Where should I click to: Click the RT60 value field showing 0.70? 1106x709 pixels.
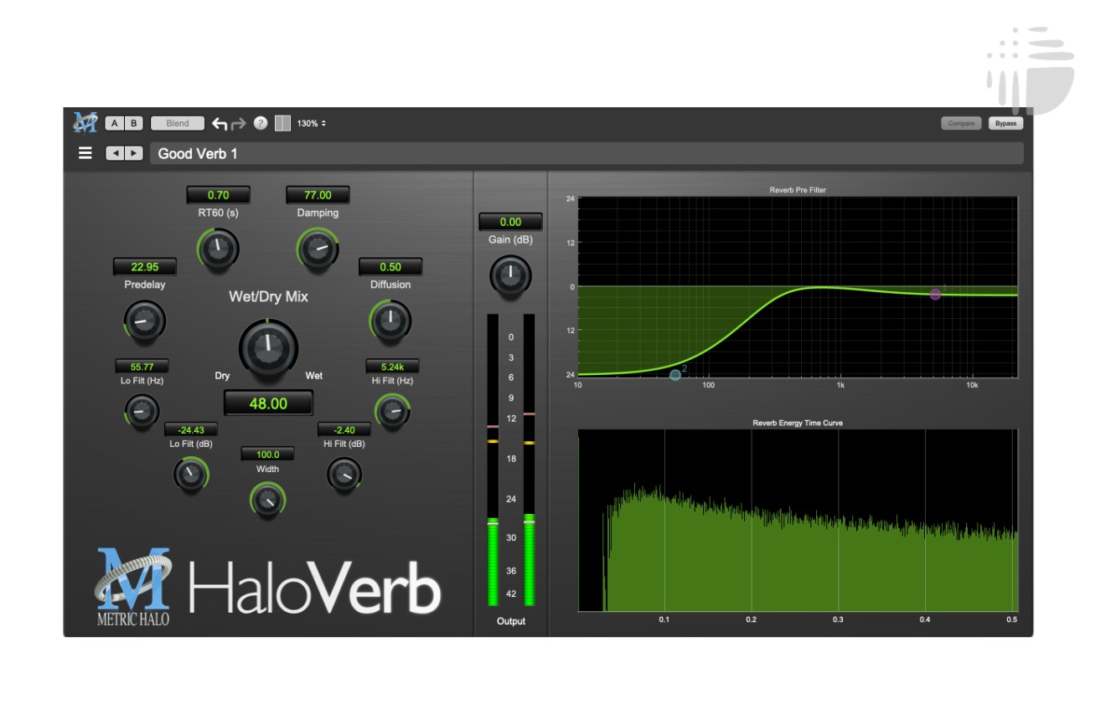click(x=218, y=195)
